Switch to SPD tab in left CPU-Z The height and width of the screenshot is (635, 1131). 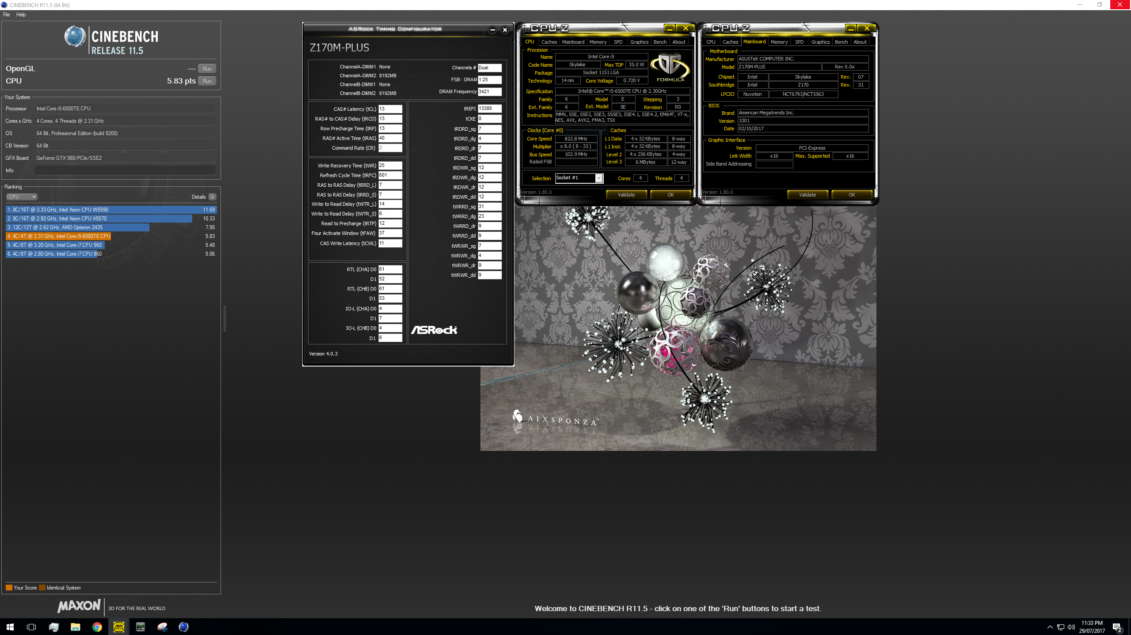click(x=618, y=42)
